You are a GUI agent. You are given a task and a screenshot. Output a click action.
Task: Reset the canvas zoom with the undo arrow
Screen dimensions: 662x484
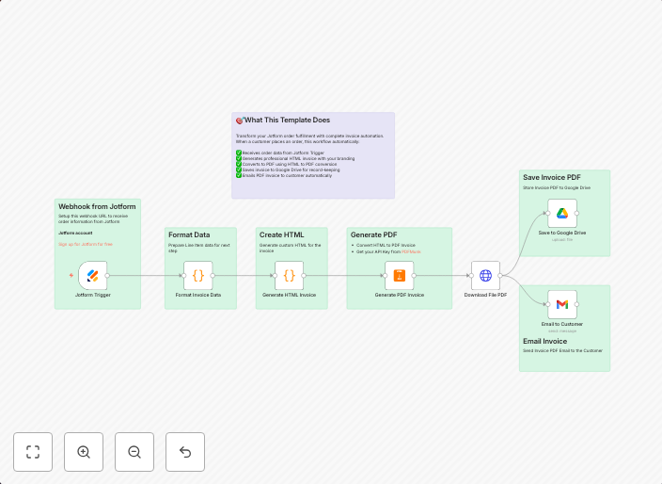[185, 452]
